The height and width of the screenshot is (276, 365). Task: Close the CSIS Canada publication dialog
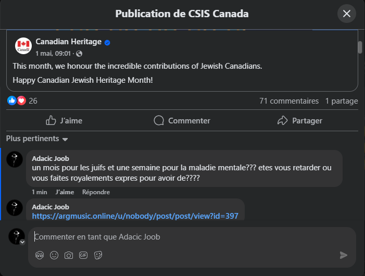(x=347, y=14)
